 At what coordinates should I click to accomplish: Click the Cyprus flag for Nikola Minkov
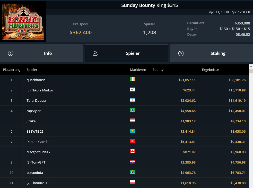tap(133, 89)
